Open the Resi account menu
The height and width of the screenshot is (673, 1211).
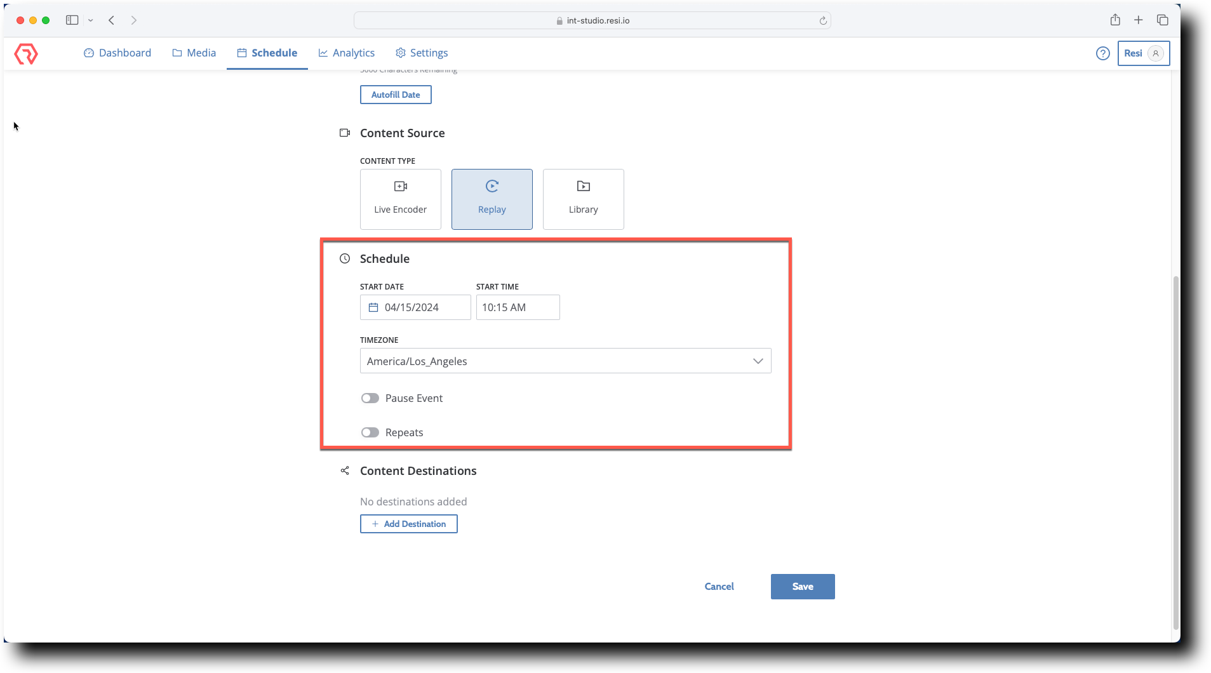1143,53
